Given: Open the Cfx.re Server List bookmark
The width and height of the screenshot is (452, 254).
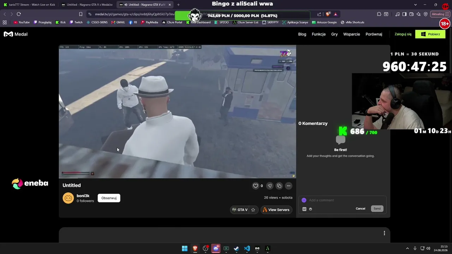Looking at the screenshot, I should (x=245, y=22).
